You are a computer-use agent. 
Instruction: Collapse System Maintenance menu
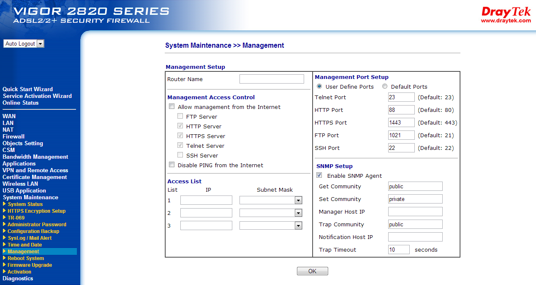30,197
